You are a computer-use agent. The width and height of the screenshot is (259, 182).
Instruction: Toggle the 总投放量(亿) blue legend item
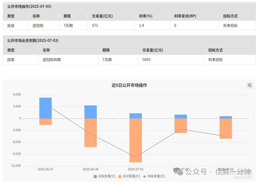[105, 176]
